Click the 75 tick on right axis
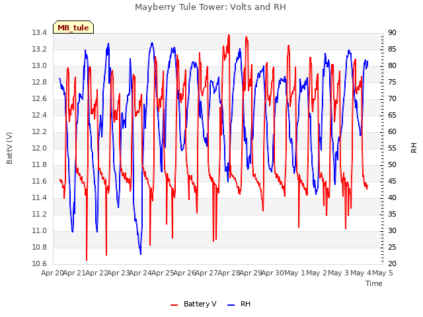423x317 pixels. click(392, 82)
